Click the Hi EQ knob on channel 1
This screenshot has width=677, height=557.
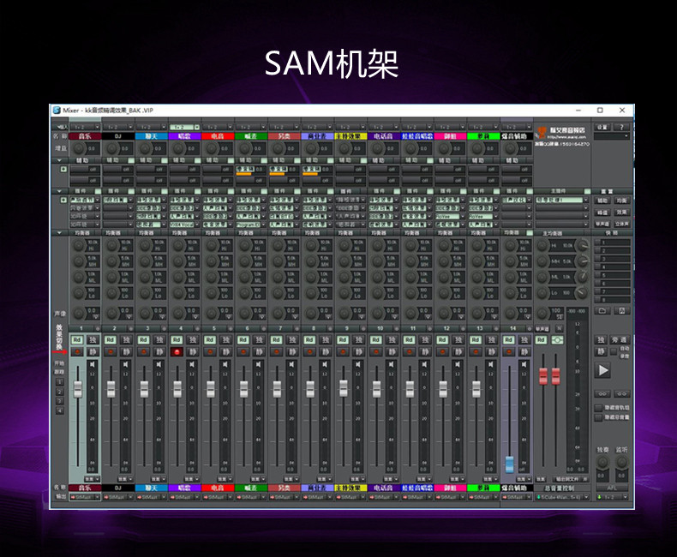tap(79, 246)
